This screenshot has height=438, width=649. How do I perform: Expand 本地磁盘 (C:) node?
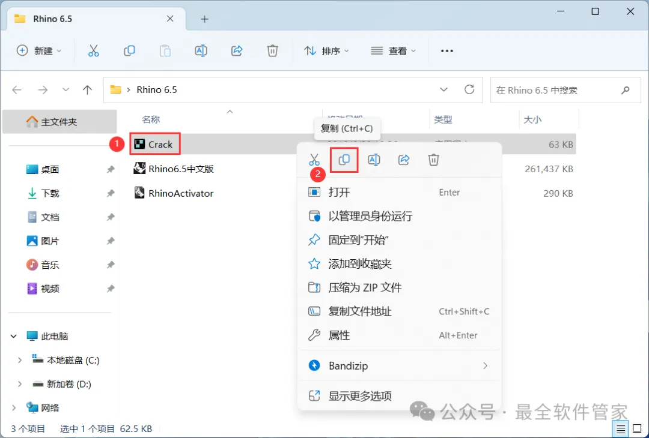pos(19,361)
